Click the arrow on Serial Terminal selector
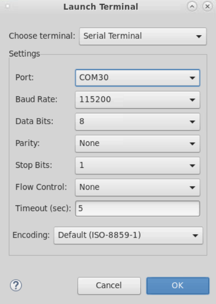 (199, 37)
